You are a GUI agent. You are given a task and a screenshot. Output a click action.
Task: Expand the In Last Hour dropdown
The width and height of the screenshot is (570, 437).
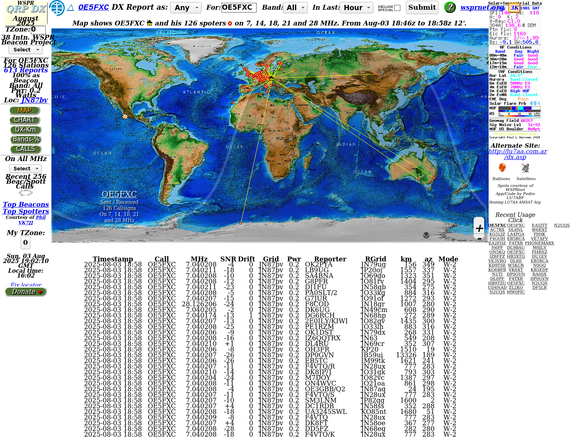pos(356,8)
